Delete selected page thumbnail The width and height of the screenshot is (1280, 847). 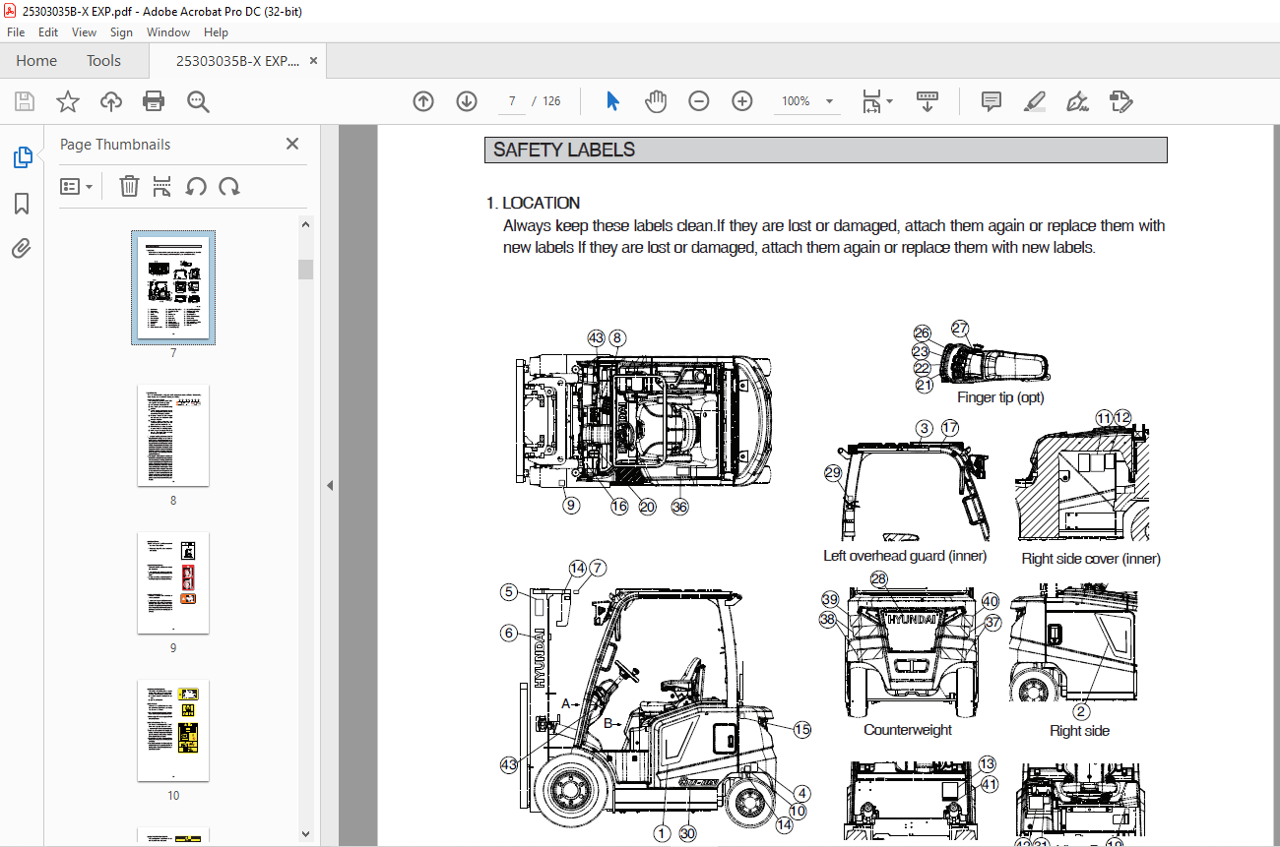129,186
